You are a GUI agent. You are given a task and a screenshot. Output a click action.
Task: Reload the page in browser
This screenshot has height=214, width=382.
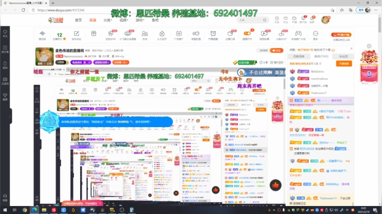click(x=23, y=10)
